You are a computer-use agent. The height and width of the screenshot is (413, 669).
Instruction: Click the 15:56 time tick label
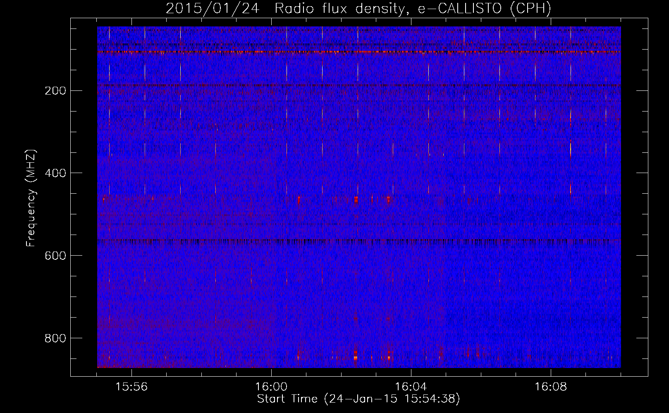click(x=131, y=387)
